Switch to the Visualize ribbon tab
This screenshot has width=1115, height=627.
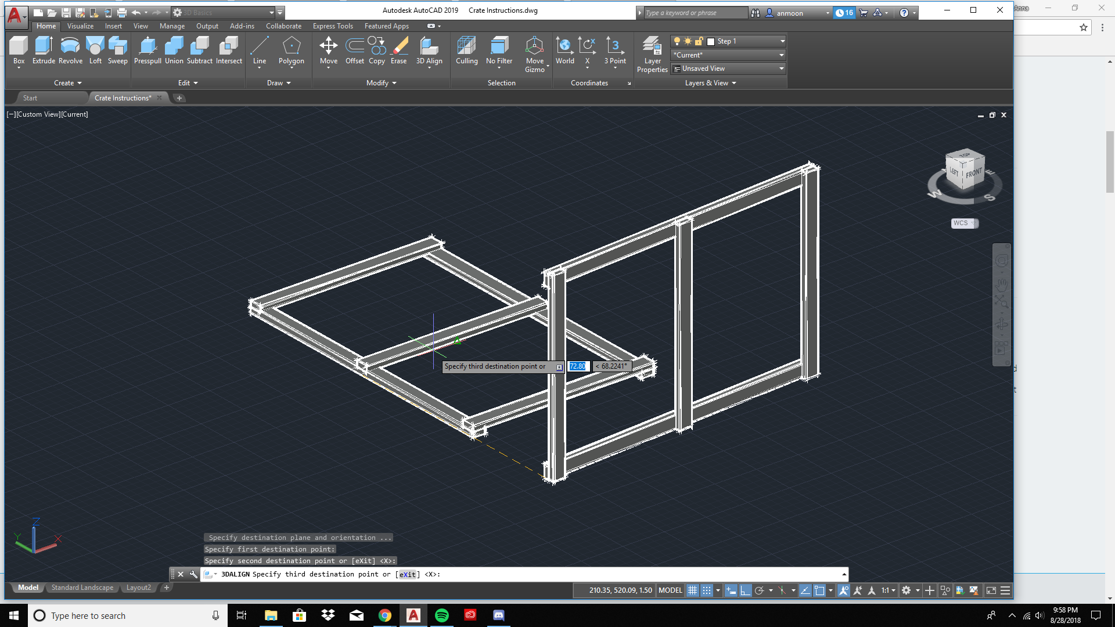[x=80, y=26]
